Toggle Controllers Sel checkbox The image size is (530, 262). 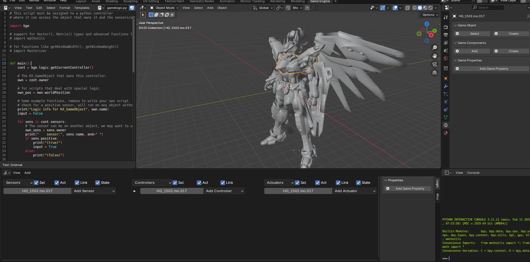[175, 183]
